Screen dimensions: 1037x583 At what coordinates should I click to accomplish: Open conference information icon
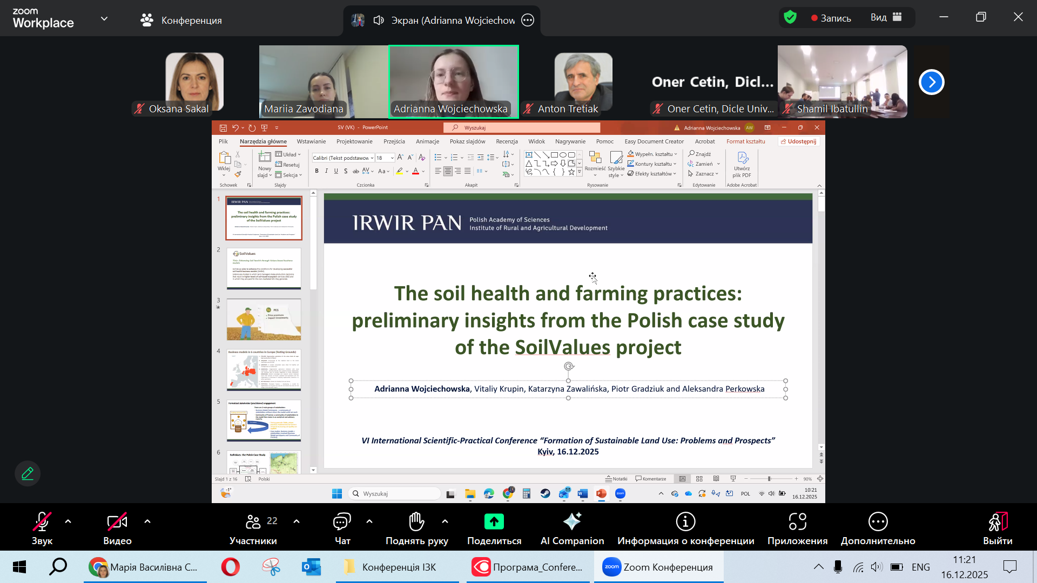[x=685, y=522]
